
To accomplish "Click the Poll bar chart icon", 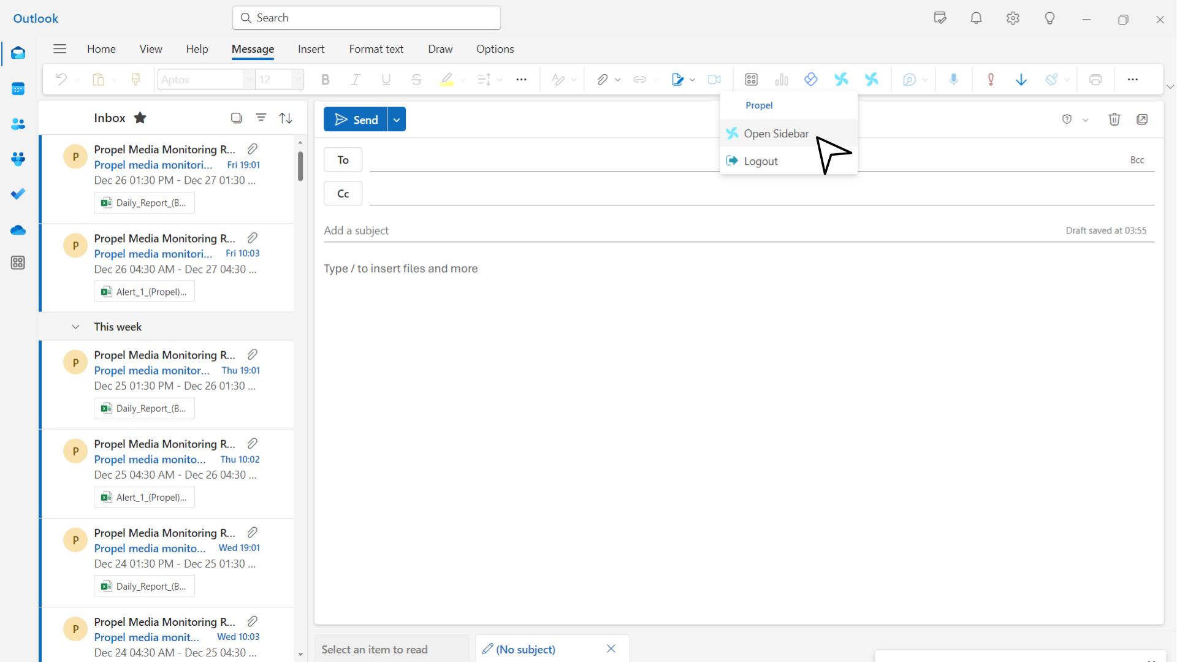I will click(x=782, y=80).
